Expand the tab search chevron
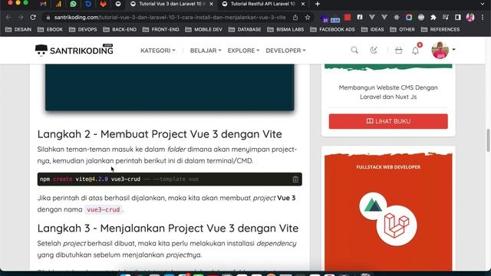 coord(483,4)
